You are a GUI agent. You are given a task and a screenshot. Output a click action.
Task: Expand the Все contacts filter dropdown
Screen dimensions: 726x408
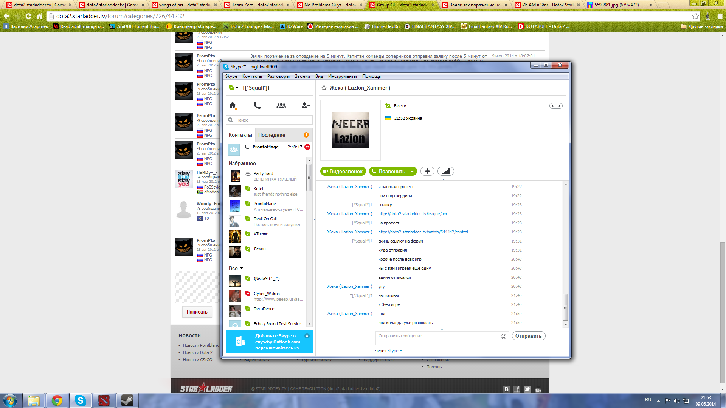pos(242,268)
